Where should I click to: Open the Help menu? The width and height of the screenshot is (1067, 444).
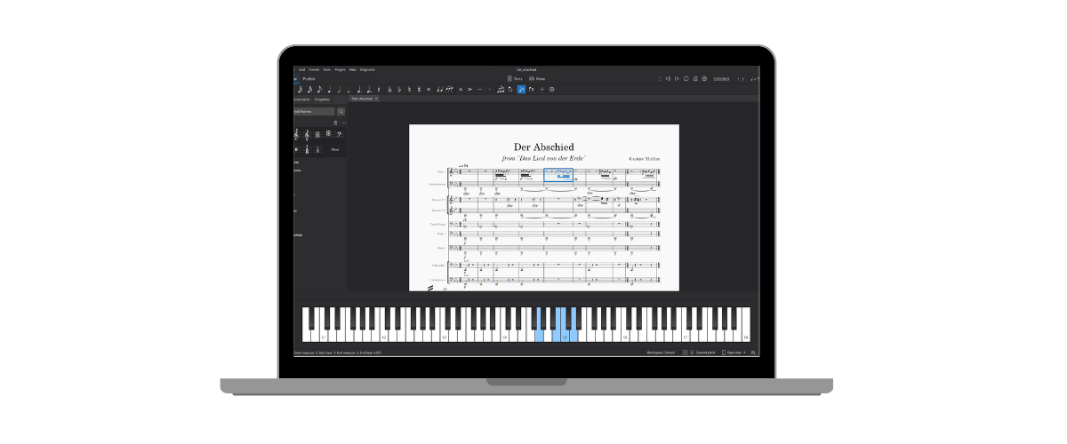[x=353, y=69]
